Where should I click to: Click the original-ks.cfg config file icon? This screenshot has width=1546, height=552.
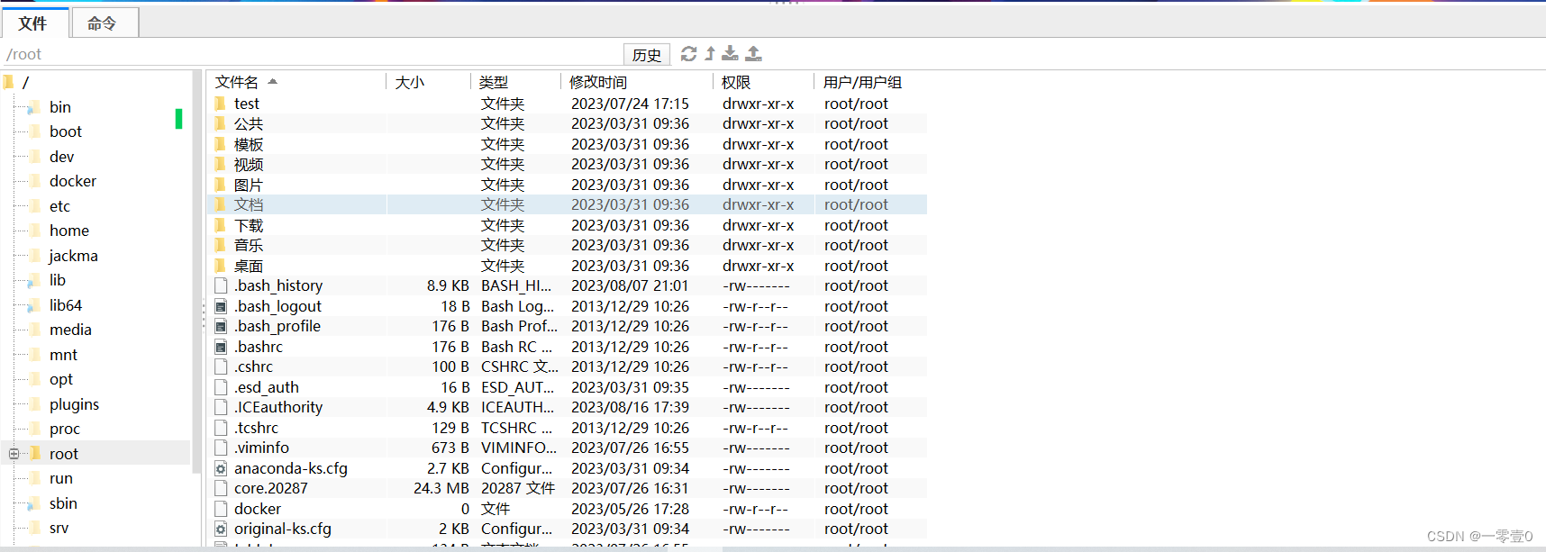pyautogui.click(x=221, y=529)
